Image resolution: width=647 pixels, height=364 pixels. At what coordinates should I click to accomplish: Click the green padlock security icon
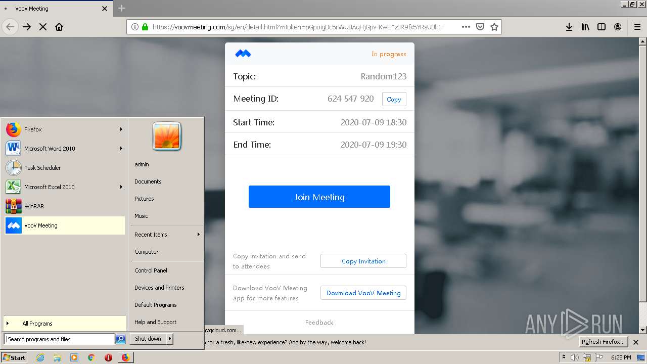pos(145,27)
